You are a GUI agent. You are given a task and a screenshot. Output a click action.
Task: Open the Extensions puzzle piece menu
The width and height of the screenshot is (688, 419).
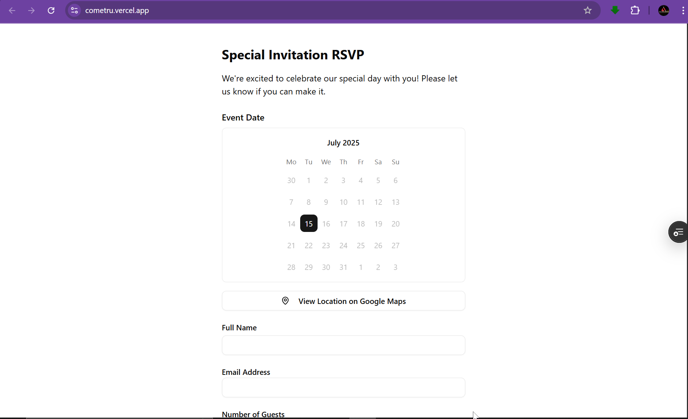point(635,10)
